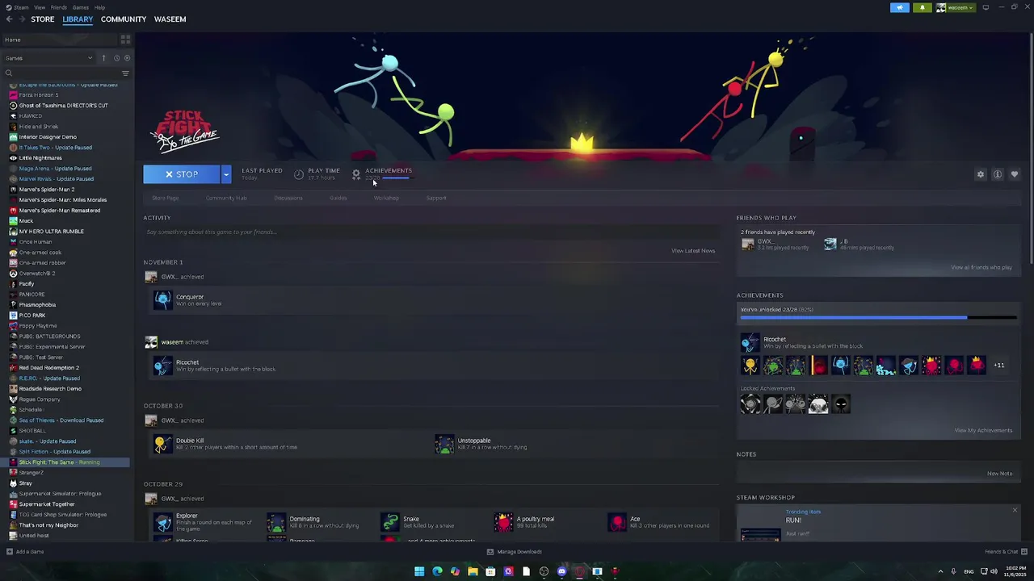Viewport: 1034px width, 581px height.
Task: Open Windows Start button
Action: point(419,571)
